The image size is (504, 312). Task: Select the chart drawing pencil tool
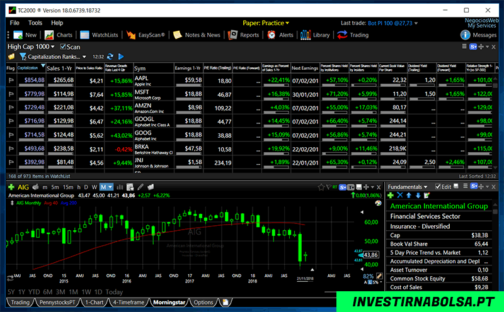pyautogui.click(x=140, y=187)
